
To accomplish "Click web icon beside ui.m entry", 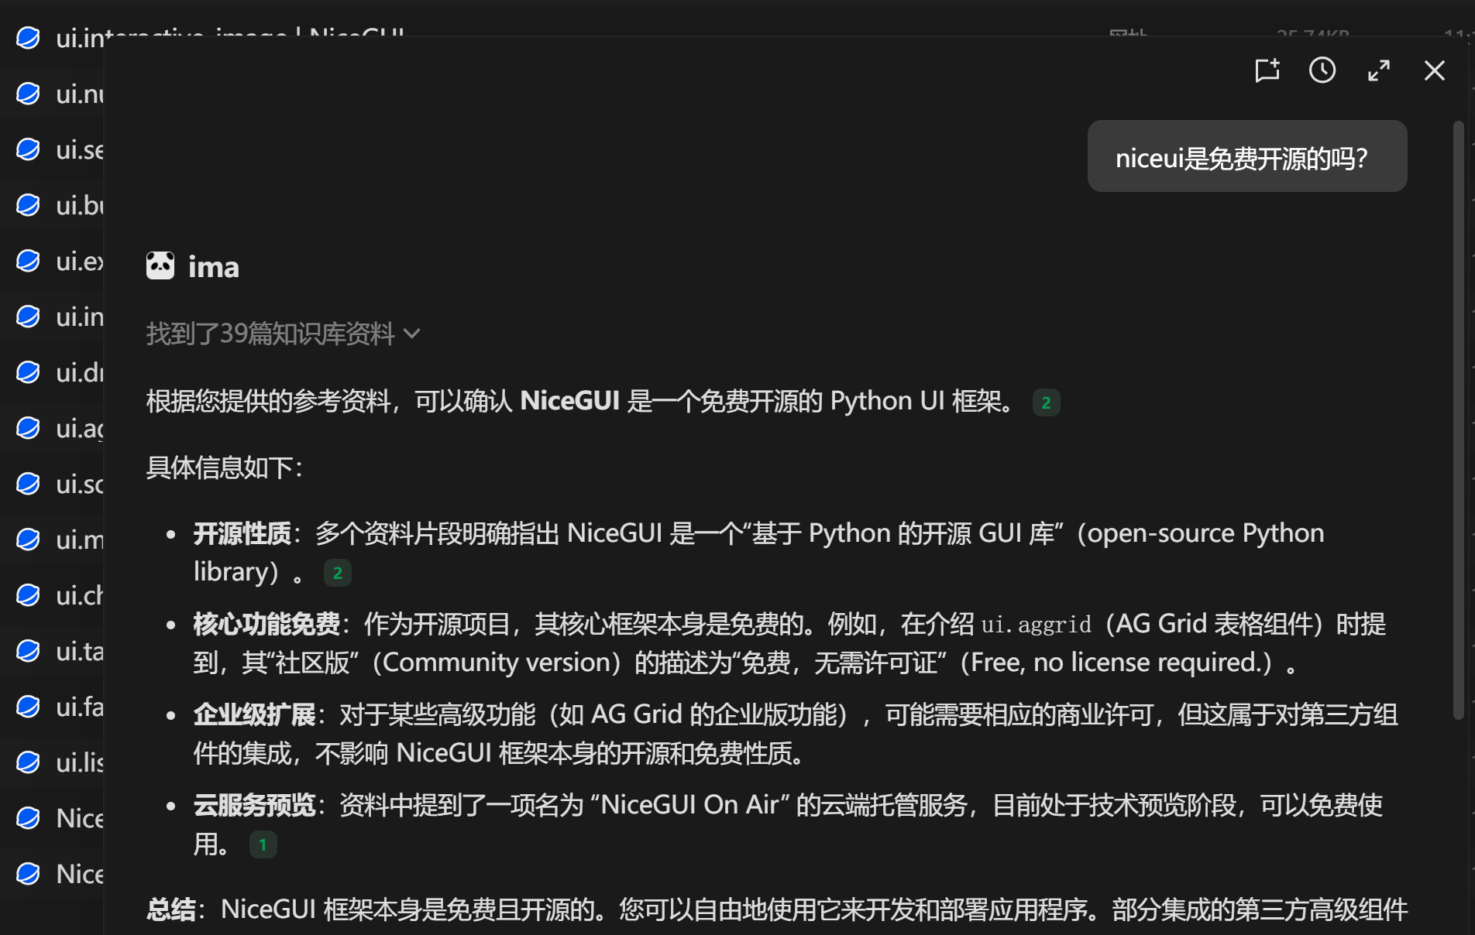I will pyautogui.click(x=28, y=539).
